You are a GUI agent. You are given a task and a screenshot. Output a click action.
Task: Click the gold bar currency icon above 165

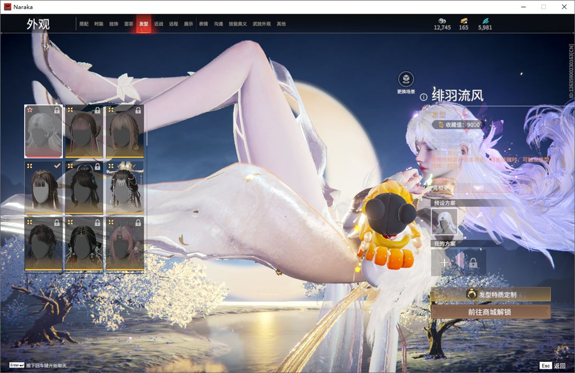464,21
